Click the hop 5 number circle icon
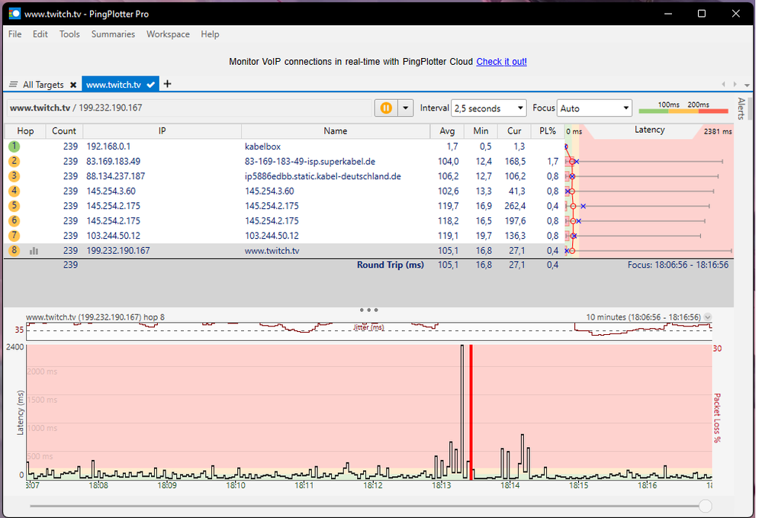 (14, 206)
